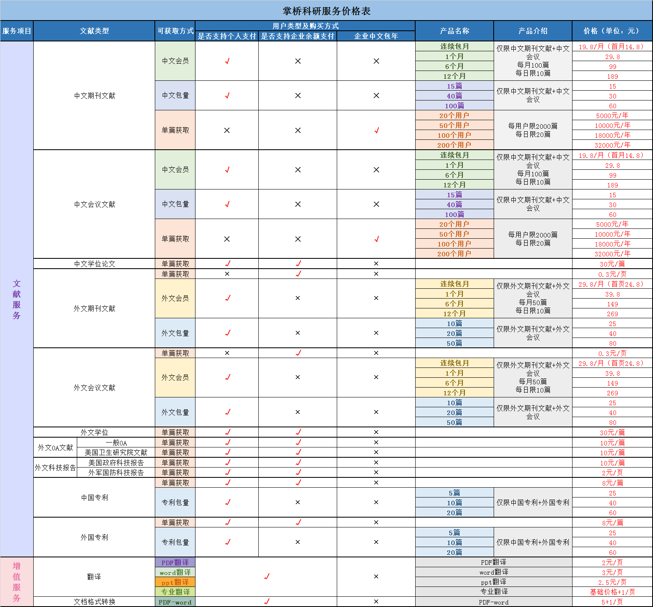Click the title 掌桥科研服务价格表
653x607 pixels.
[x=326, y=11]
